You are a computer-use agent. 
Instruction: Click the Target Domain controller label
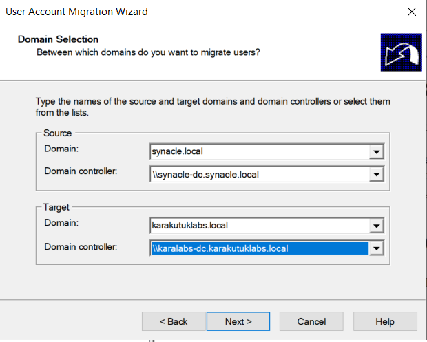pos(81,247)
